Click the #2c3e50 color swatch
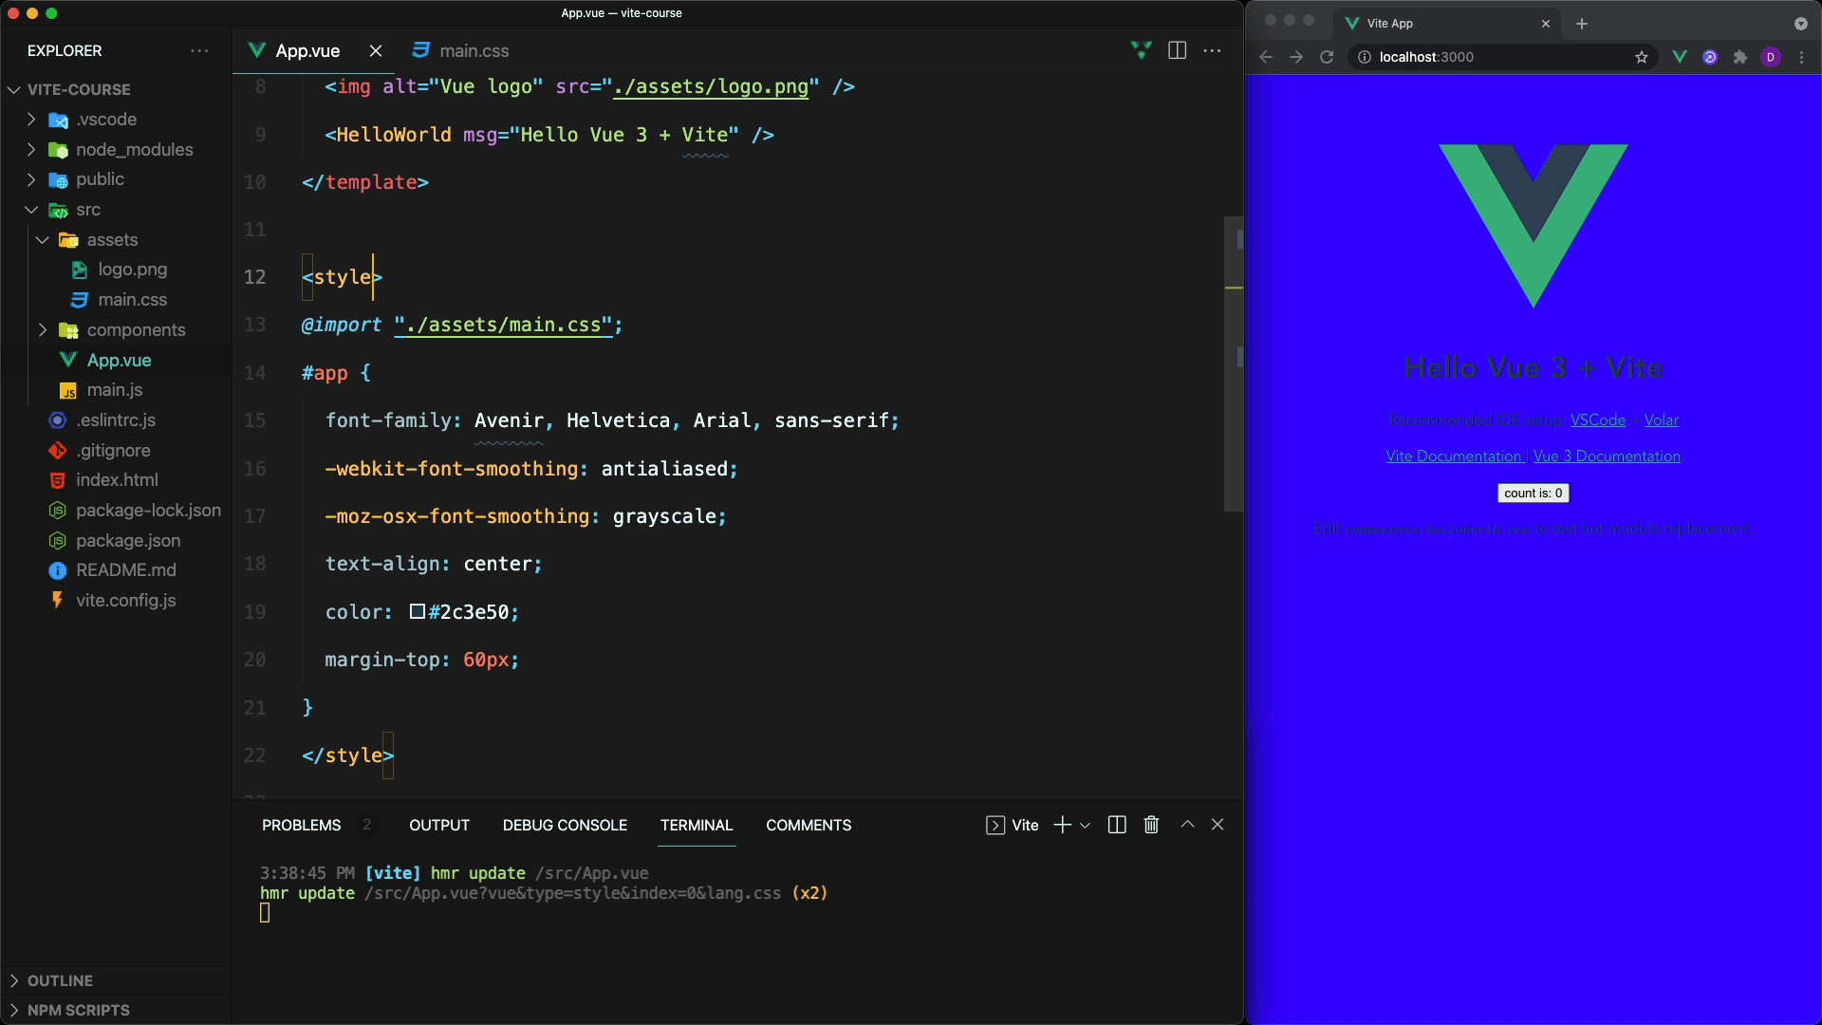 pyautogui.click(x=418, y=611)
